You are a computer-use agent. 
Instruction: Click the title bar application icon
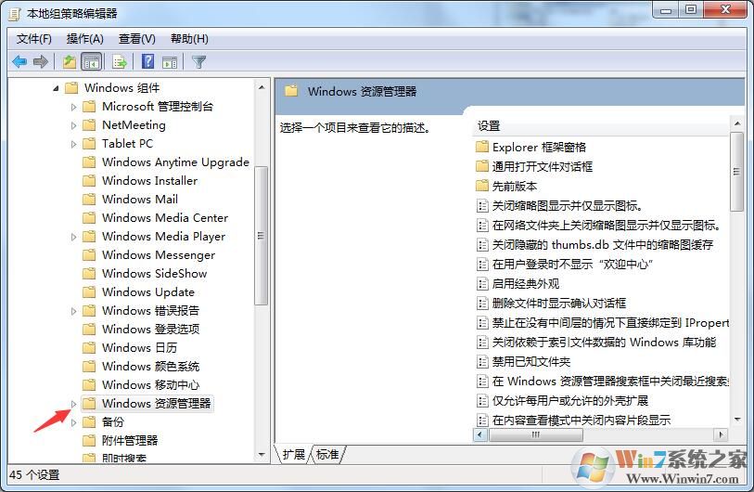tap(15, 14)
